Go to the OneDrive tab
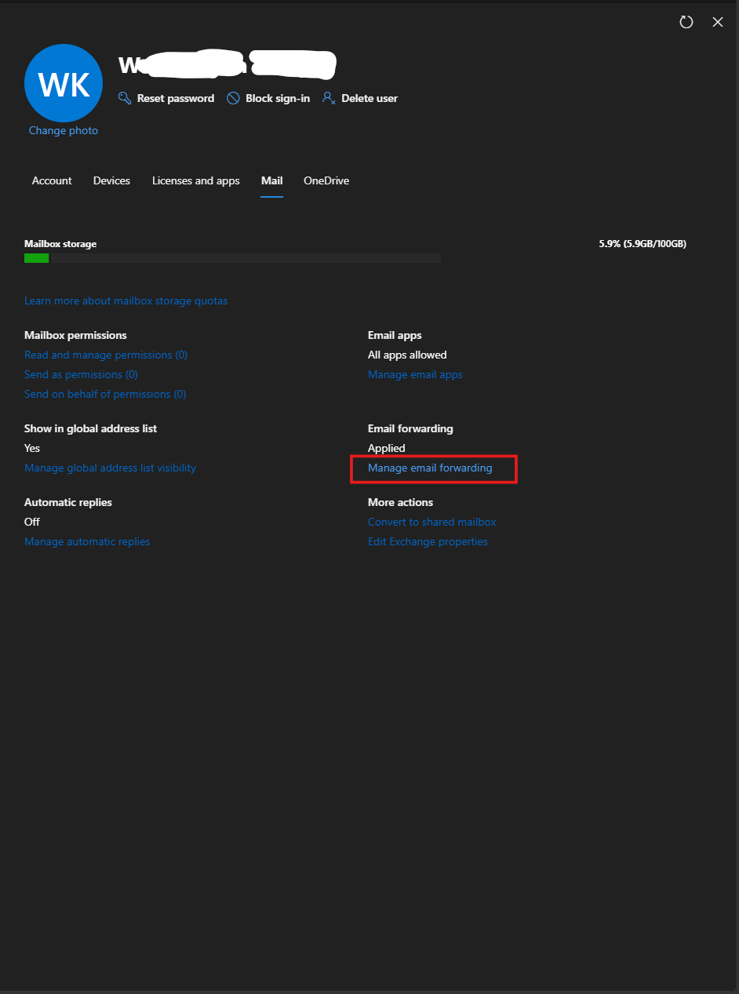Image resolution: width=739 pixels, height=994 pixels. (326, 180)
